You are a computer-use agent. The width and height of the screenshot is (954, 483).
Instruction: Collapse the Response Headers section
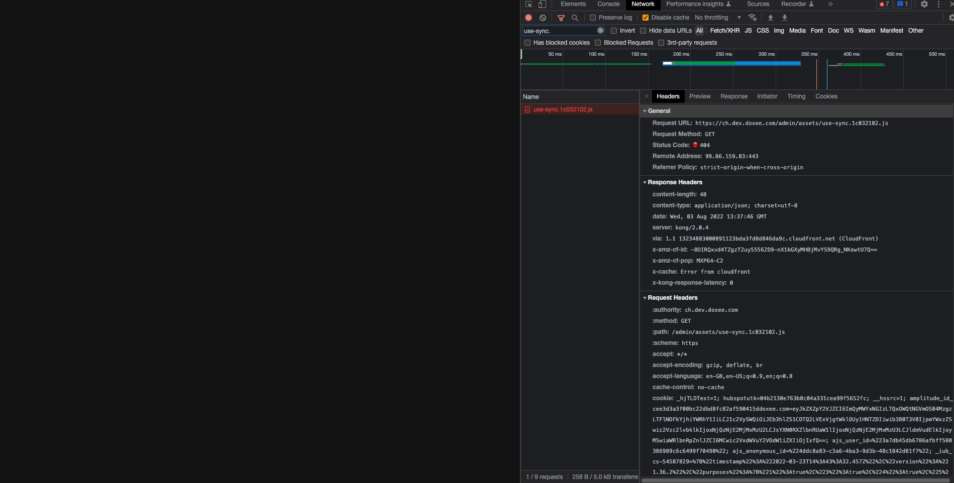[x=645, y=182]
